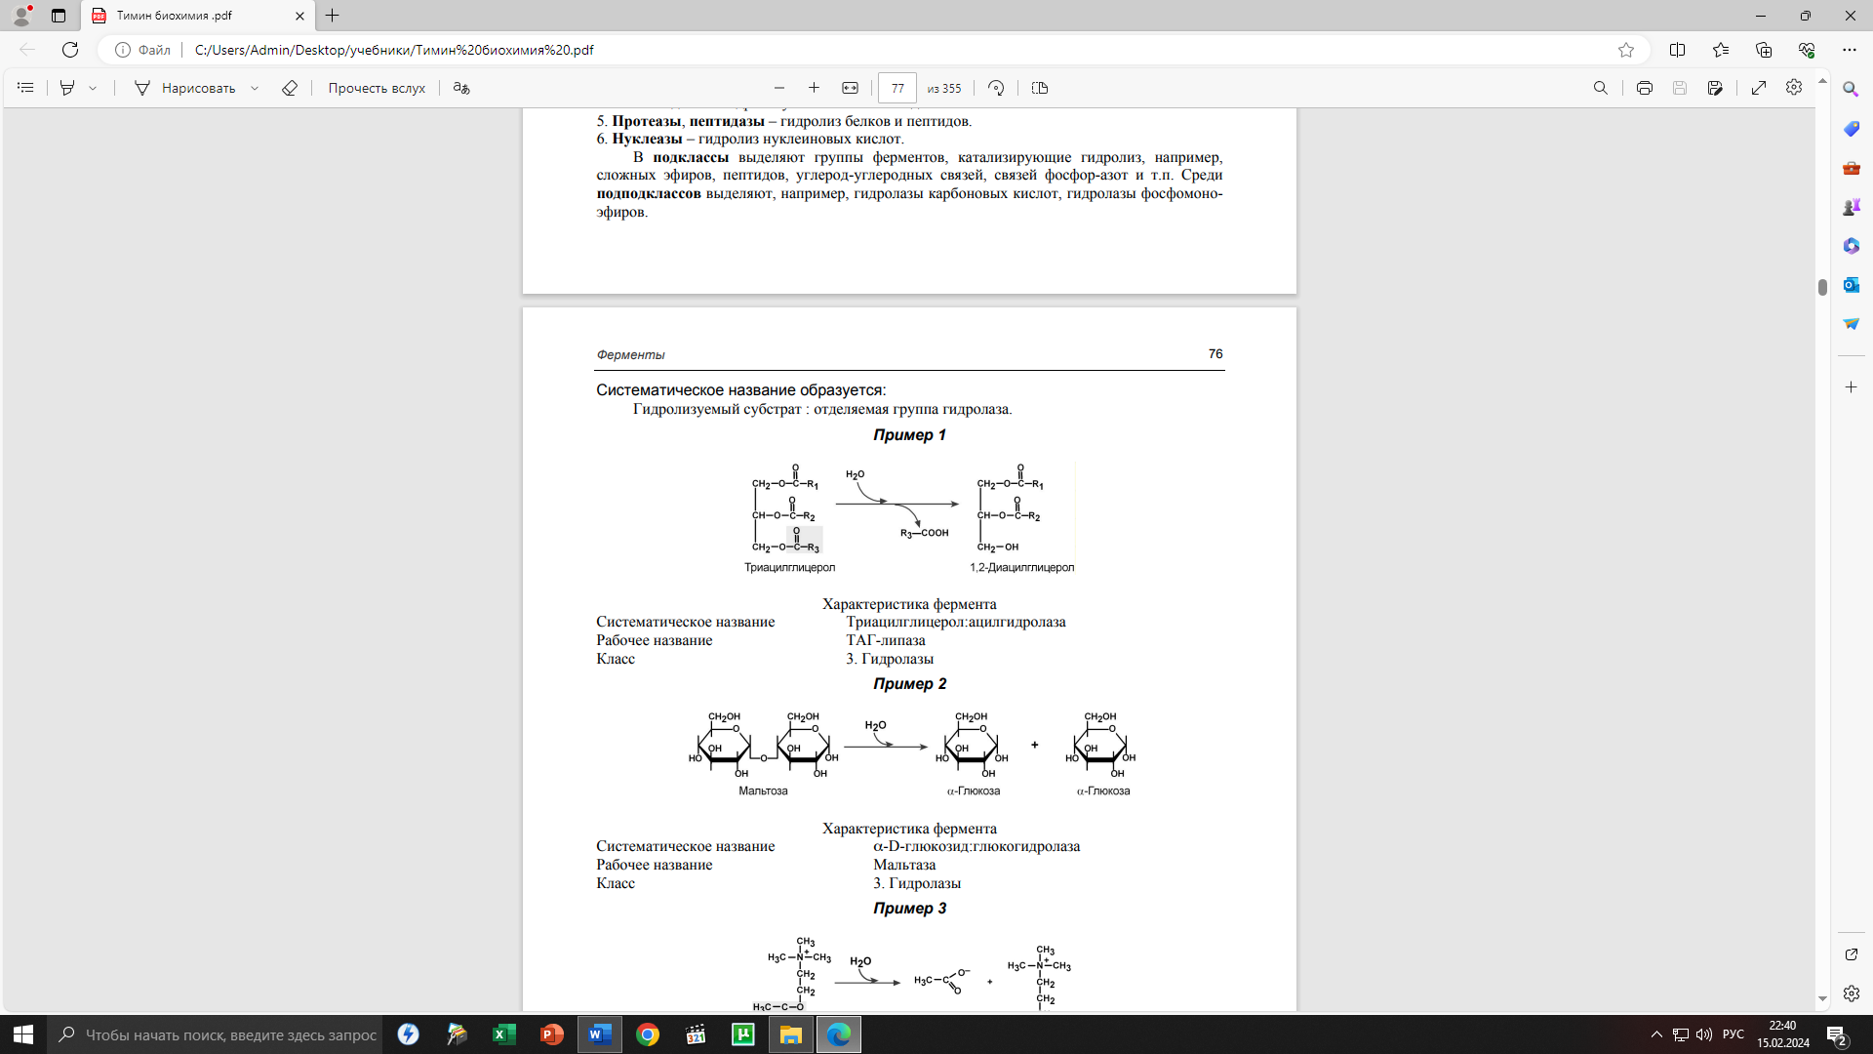Open sidebar search
This screenshot has height=1054, width=1873.
point(1851,89)
